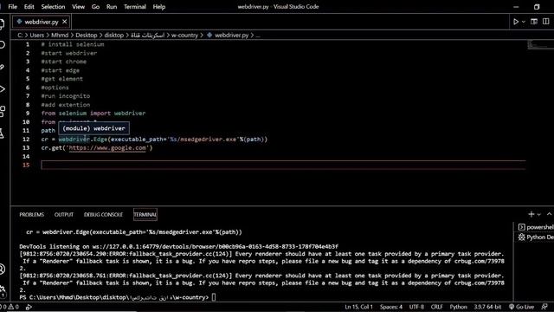Open the run options dropdown arrow
The width and height of the screenshot is (554, 312).
[524, 22]
